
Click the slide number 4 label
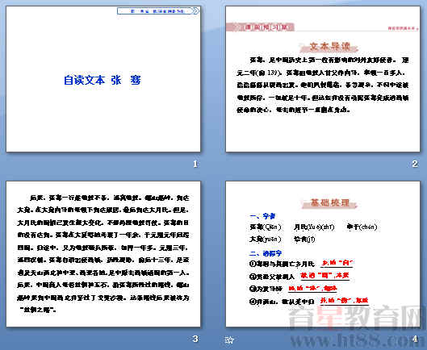tap(415, 339)
